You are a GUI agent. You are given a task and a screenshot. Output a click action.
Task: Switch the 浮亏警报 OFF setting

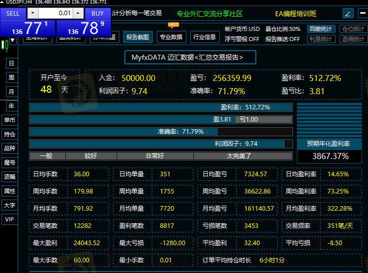(242, 39)
